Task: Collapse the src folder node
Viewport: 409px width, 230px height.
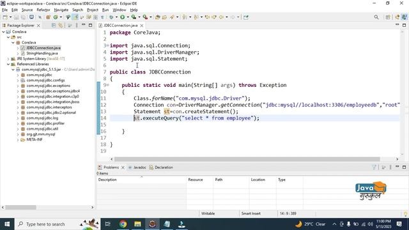Action: click(8, 37)
